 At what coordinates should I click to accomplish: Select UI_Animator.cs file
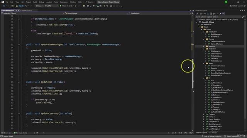click(216, 85)
